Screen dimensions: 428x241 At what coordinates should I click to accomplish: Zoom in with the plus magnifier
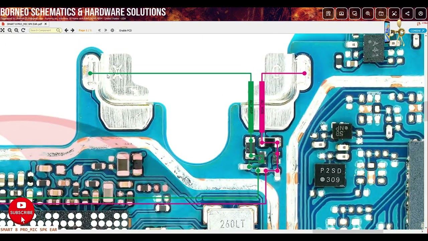click(16, 30)
